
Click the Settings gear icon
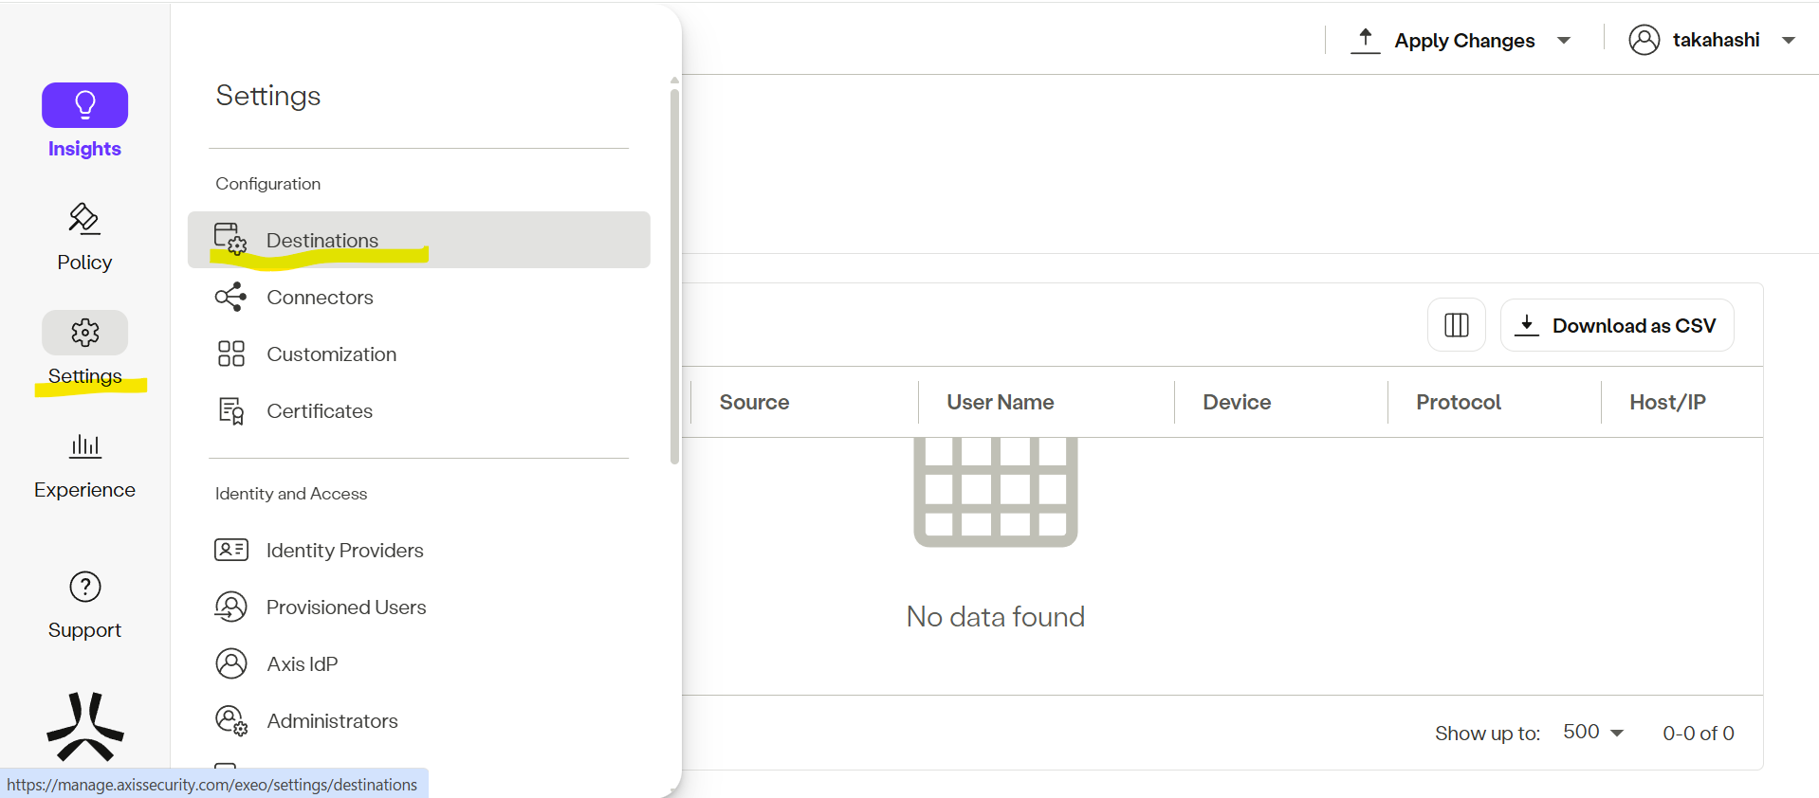click(84, 333)
